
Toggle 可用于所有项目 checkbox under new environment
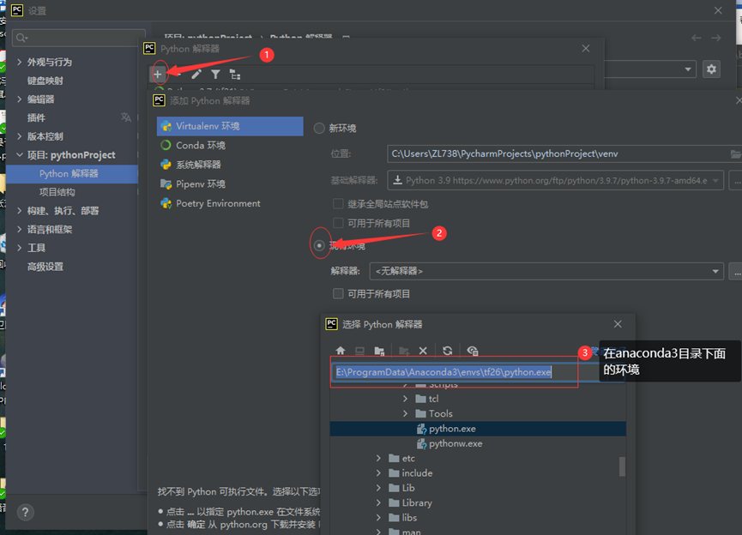338,223
